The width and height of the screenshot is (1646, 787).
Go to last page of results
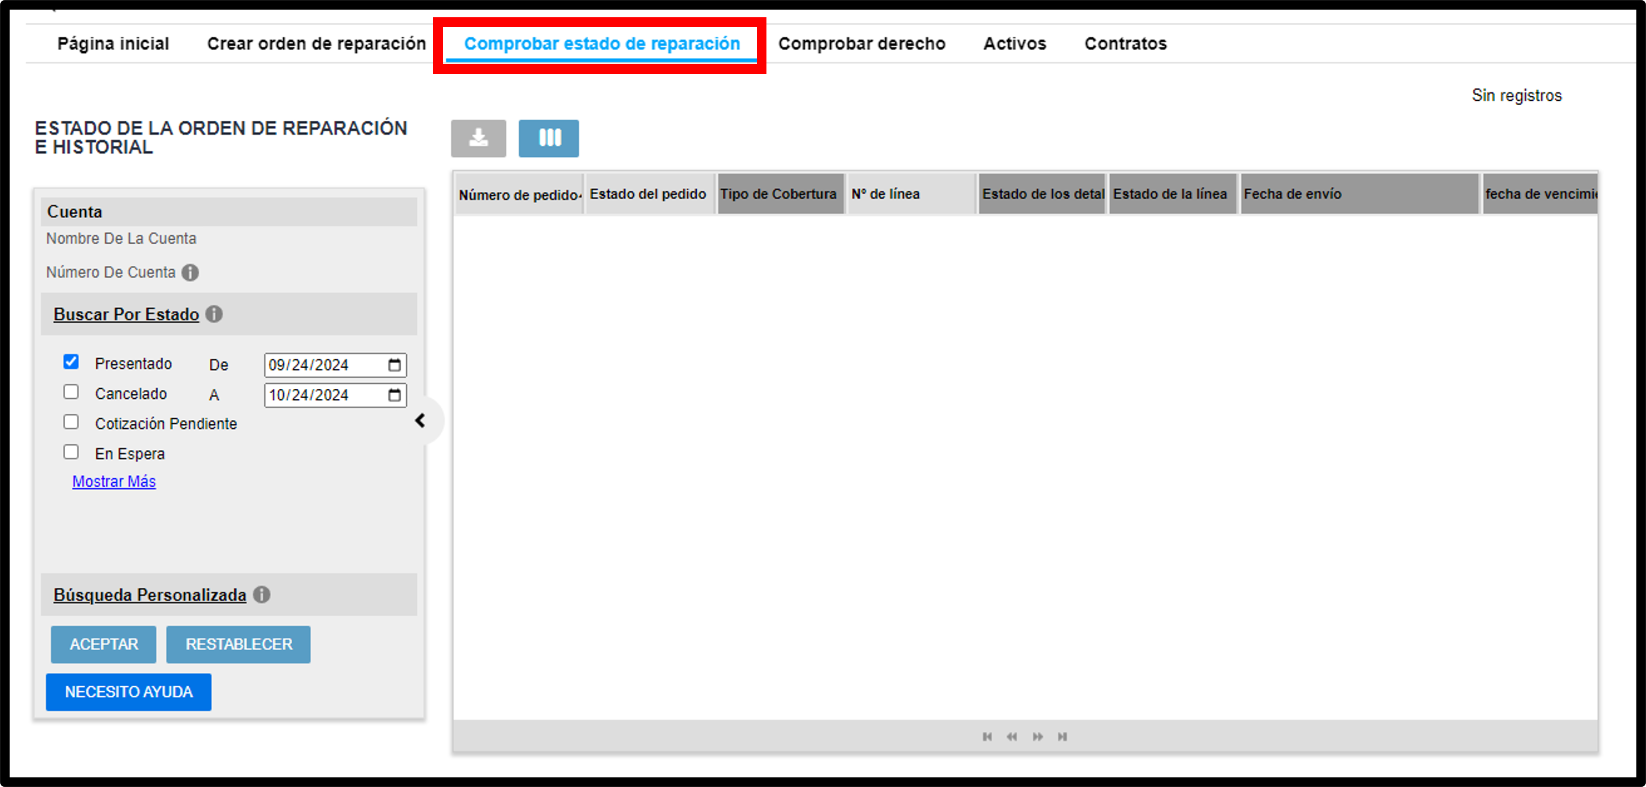tap(1062, 736)
